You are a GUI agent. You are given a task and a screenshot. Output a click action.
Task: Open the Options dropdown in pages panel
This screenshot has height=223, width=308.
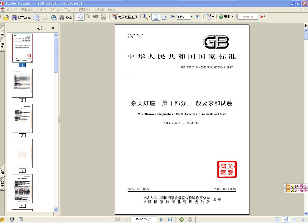(x=42, y=28)
